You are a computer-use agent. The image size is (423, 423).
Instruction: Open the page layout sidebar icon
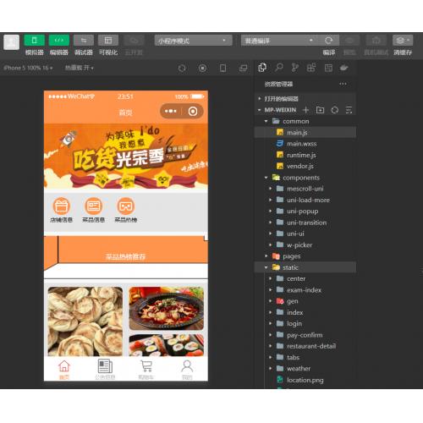click(x=328, y=68)
